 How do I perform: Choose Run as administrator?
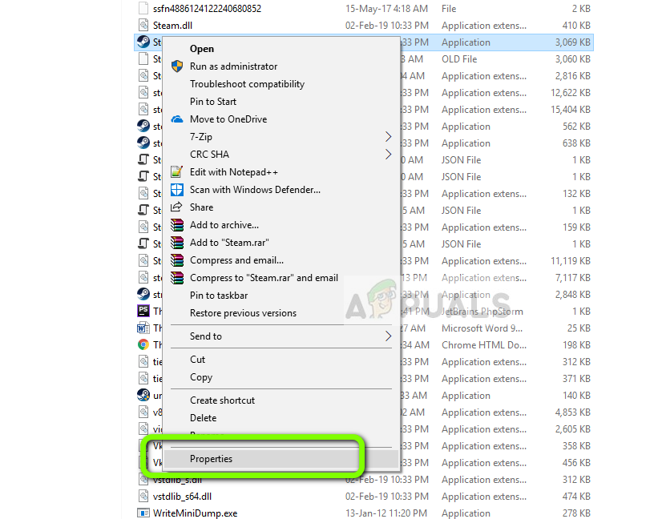click(233, 66)
